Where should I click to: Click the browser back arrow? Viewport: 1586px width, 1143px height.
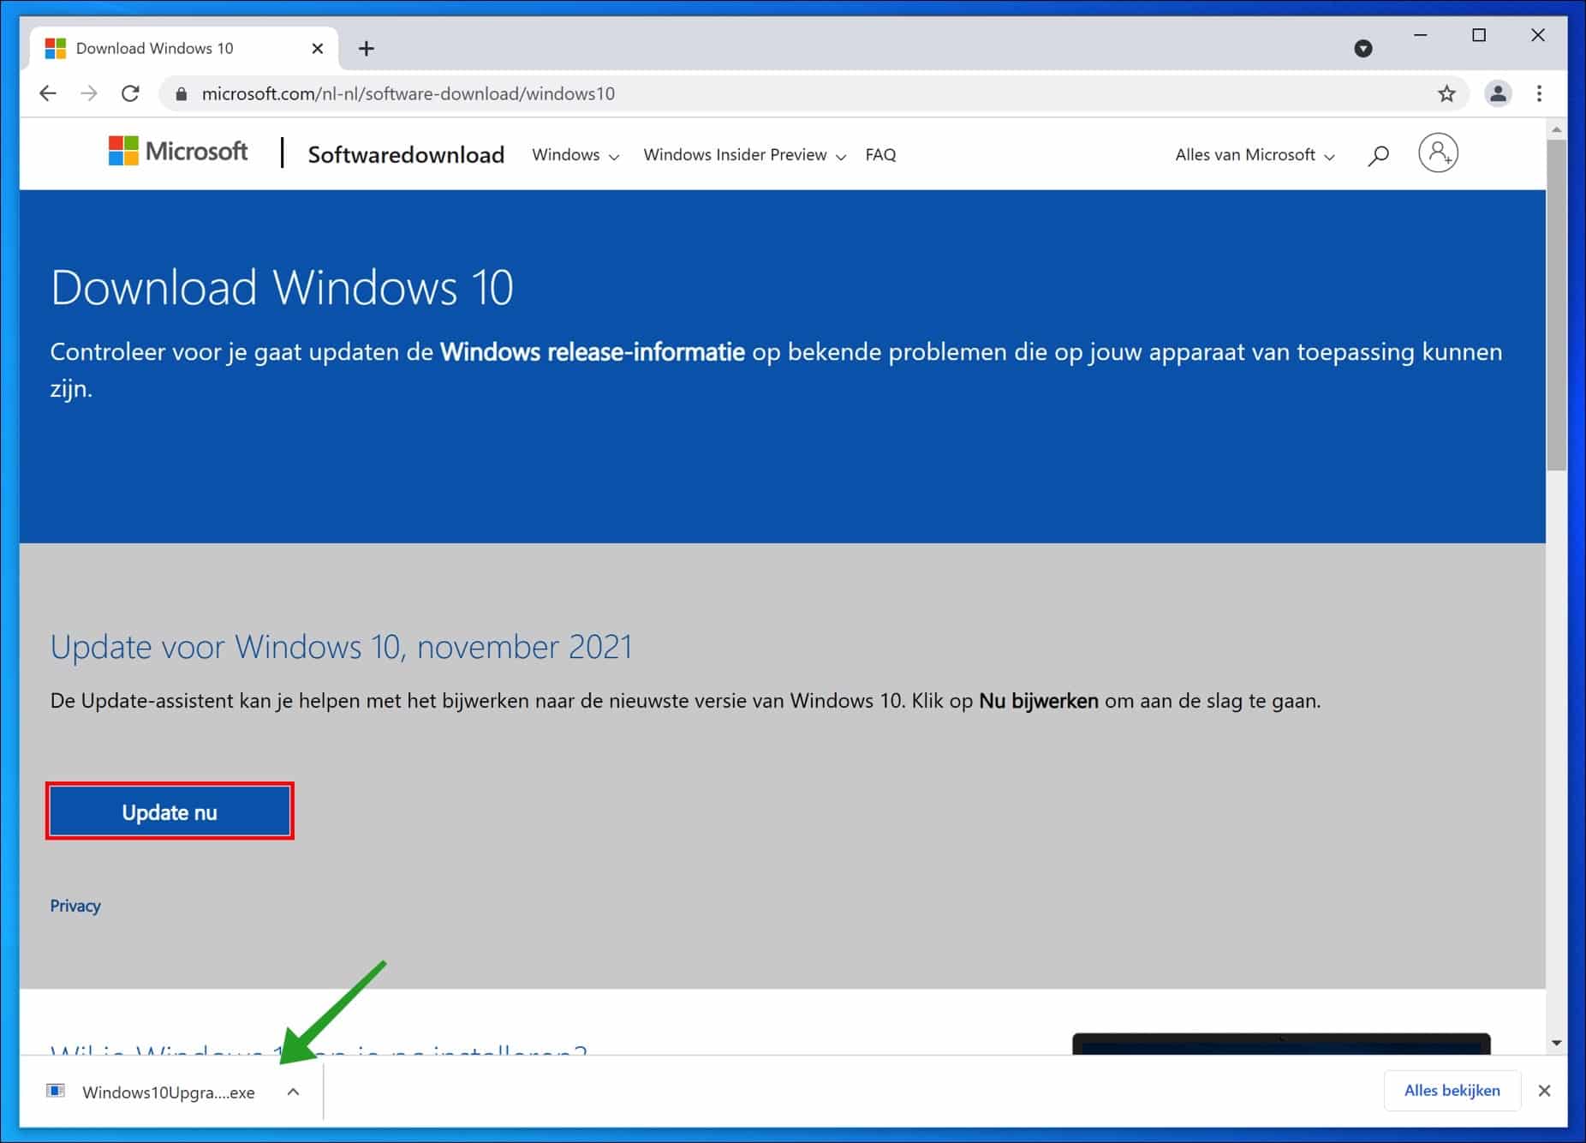[x=47, y=93]
